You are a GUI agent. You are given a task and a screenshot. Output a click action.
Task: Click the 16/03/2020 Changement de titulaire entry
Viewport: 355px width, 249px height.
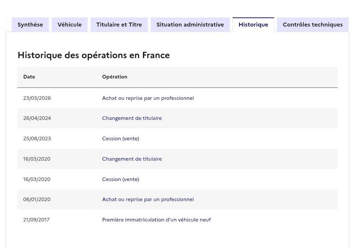pos(177,159)
